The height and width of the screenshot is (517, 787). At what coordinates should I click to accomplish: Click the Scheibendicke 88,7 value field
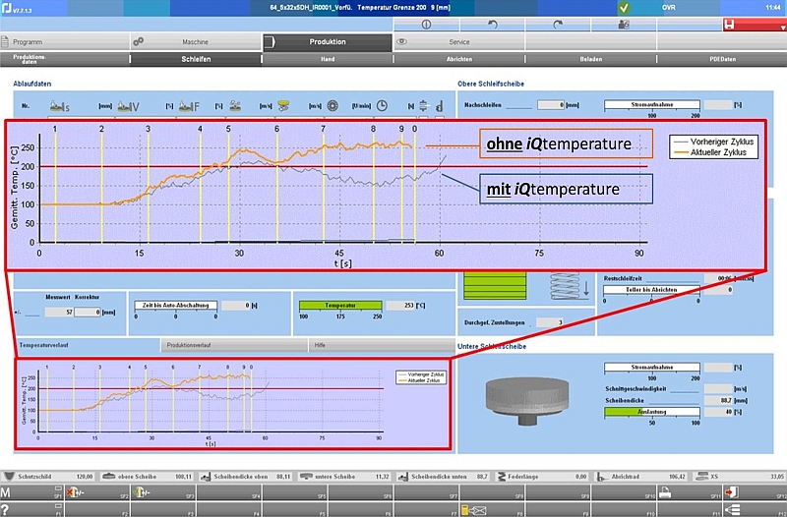(x=718, y=401)
